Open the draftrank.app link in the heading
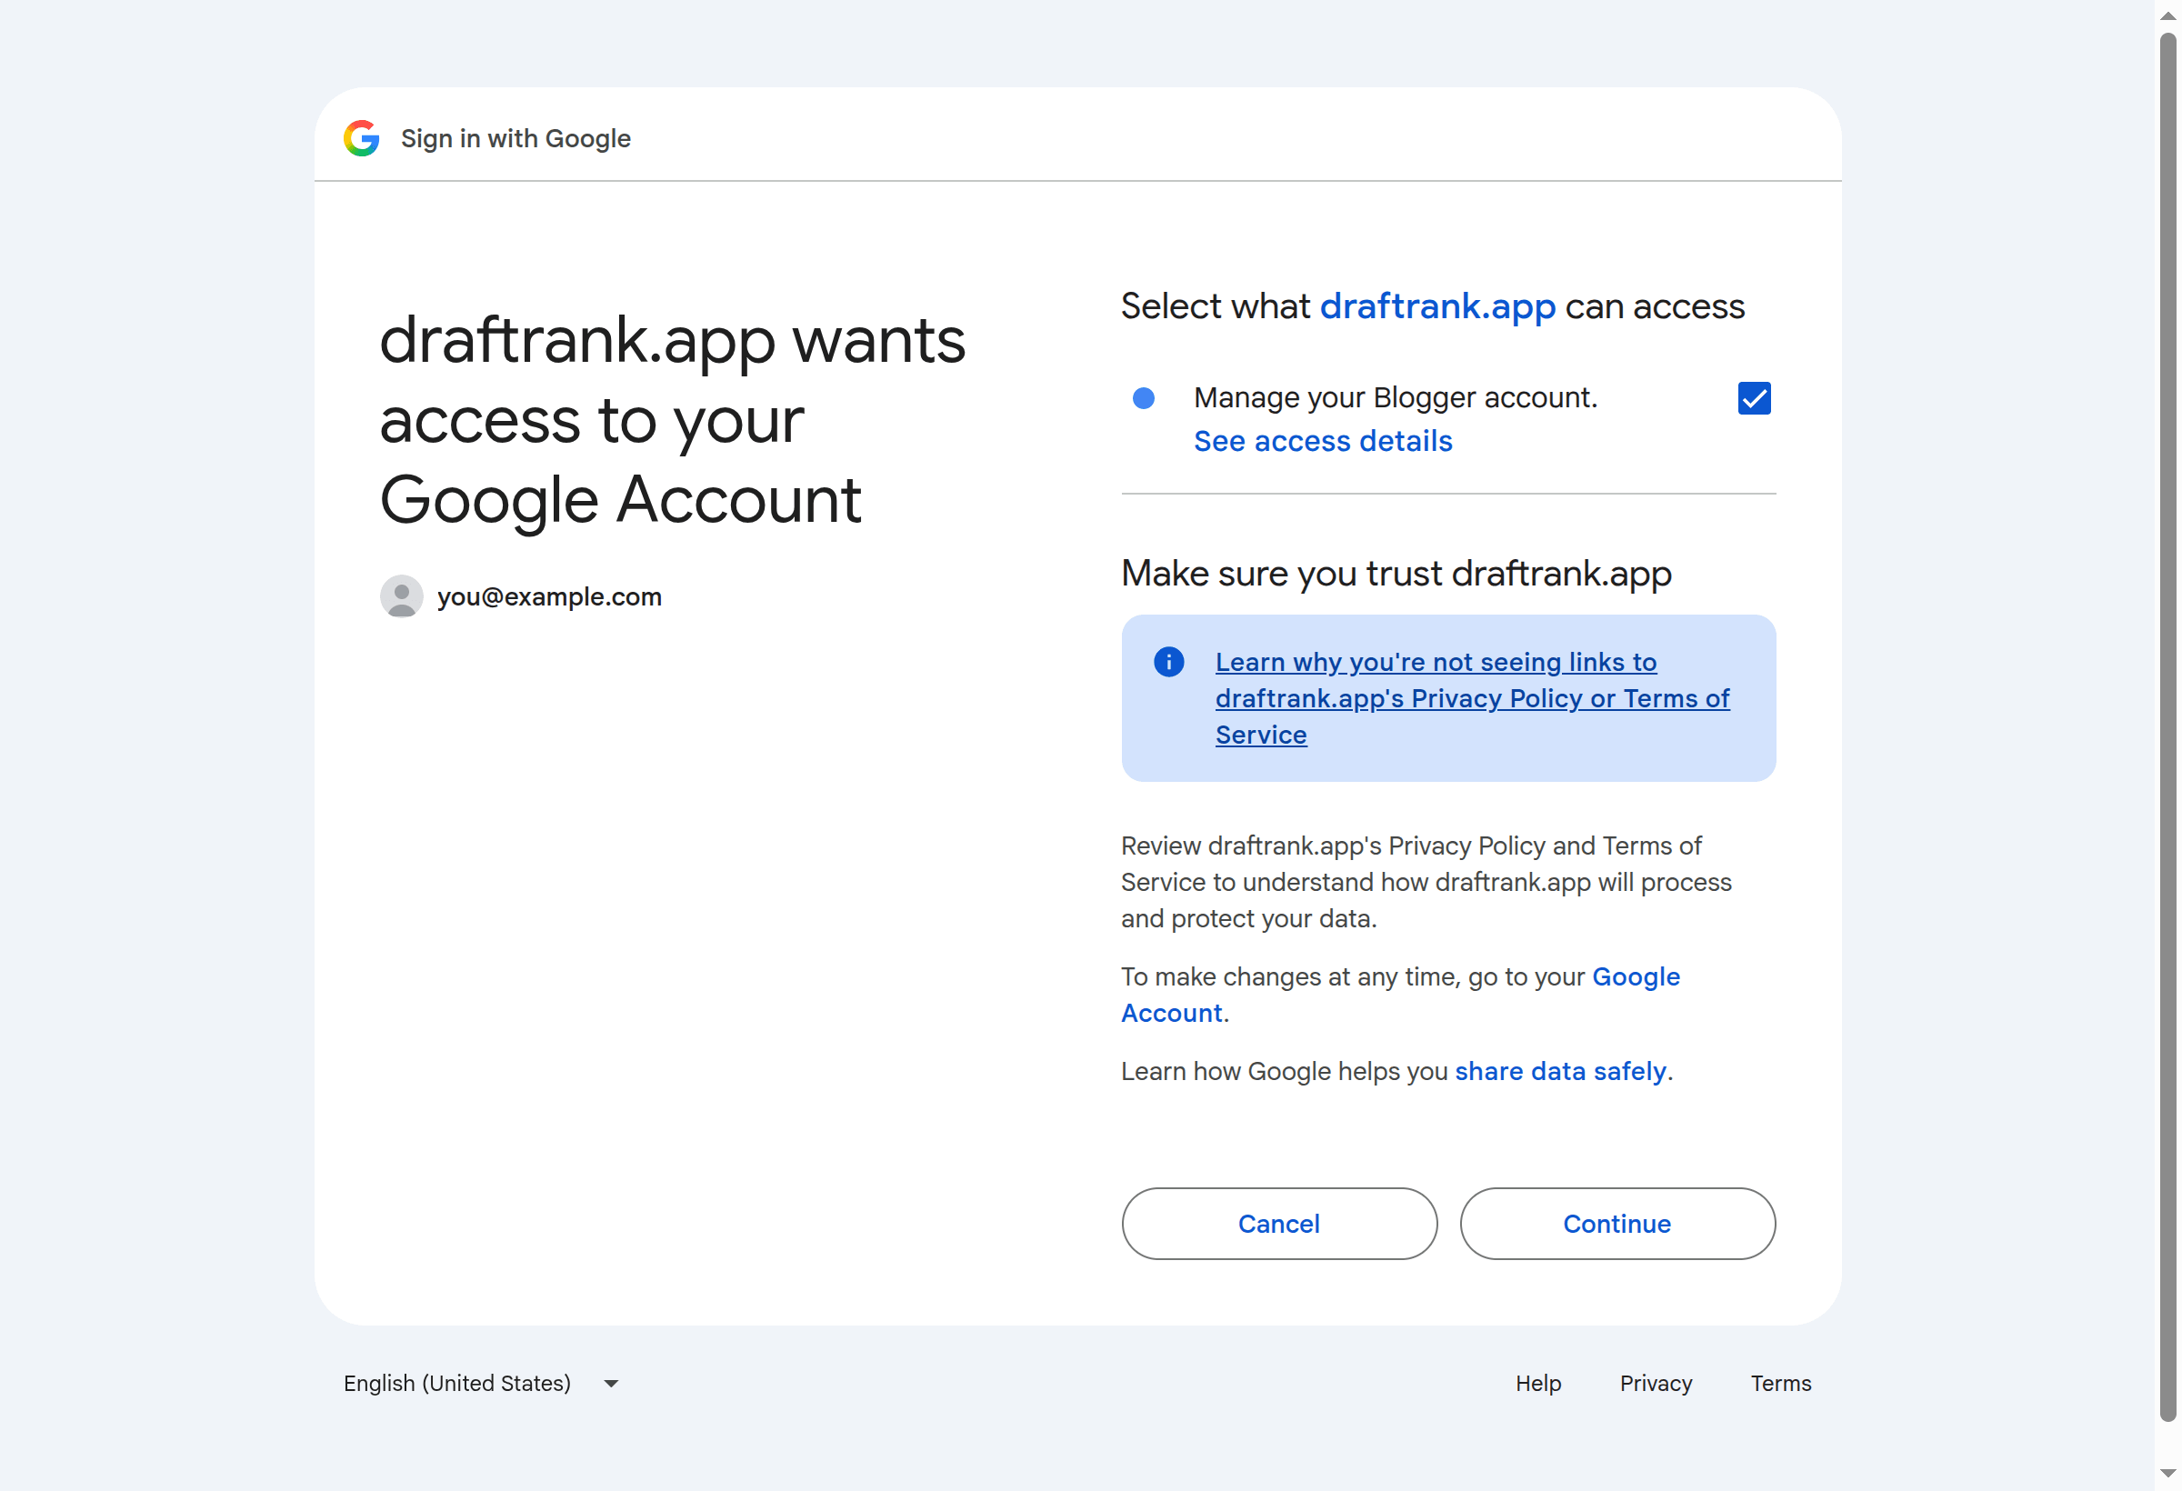The width and height of the screenshot is (2182, 1491). [x=1437, y=307]
